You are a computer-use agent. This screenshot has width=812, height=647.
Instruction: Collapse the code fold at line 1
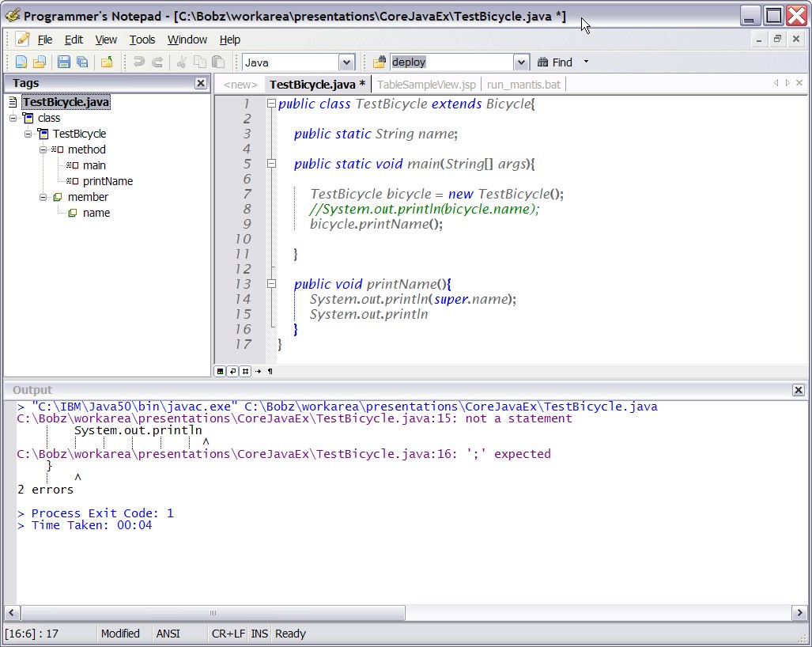pos(271,104)
